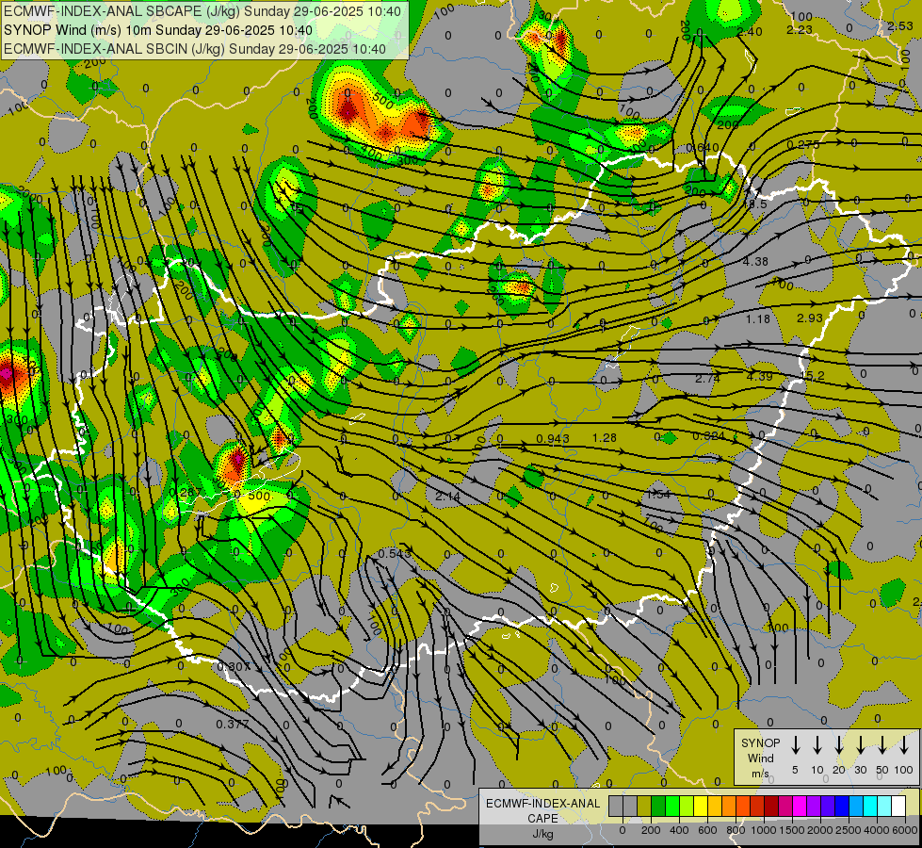
Task: Click the 18.5 wind value on map
Action: click(x=755, y=204)
